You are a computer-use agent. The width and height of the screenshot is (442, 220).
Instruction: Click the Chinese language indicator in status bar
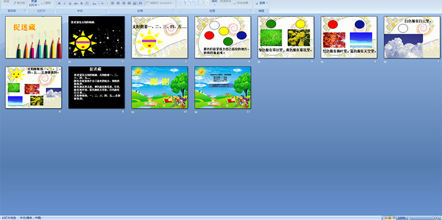30,218
